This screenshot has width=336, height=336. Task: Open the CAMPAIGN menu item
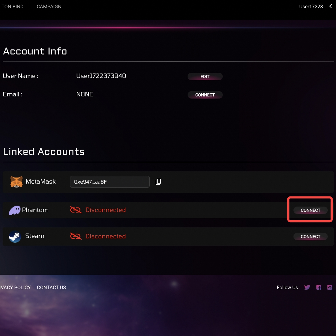(x=49, y=7)
